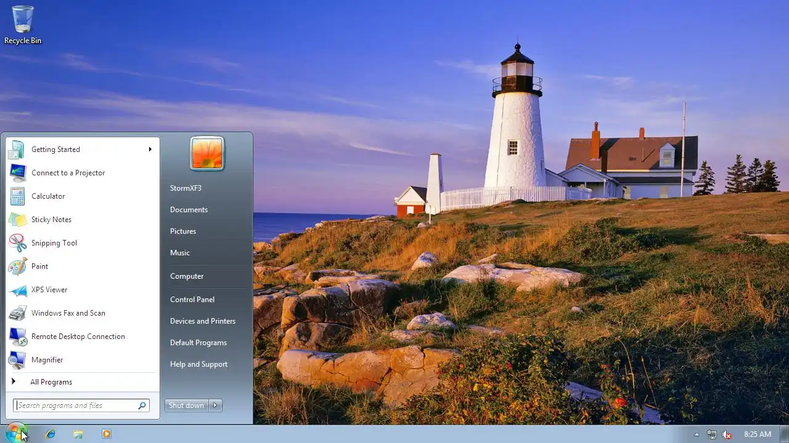789x443 pixels.
Task: Open Remote Desktop Connection icon
Action: [17, 337]
